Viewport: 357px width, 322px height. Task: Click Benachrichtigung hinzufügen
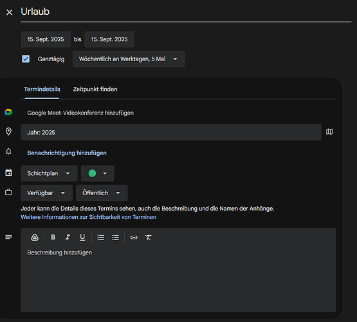tap(67, 153)
